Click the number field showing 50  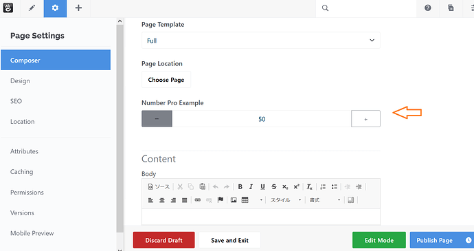point(262,119)
